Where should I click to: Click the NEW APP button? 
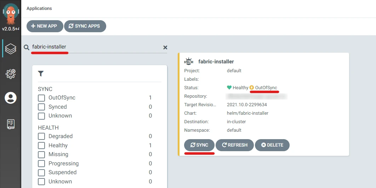[45, 26]
